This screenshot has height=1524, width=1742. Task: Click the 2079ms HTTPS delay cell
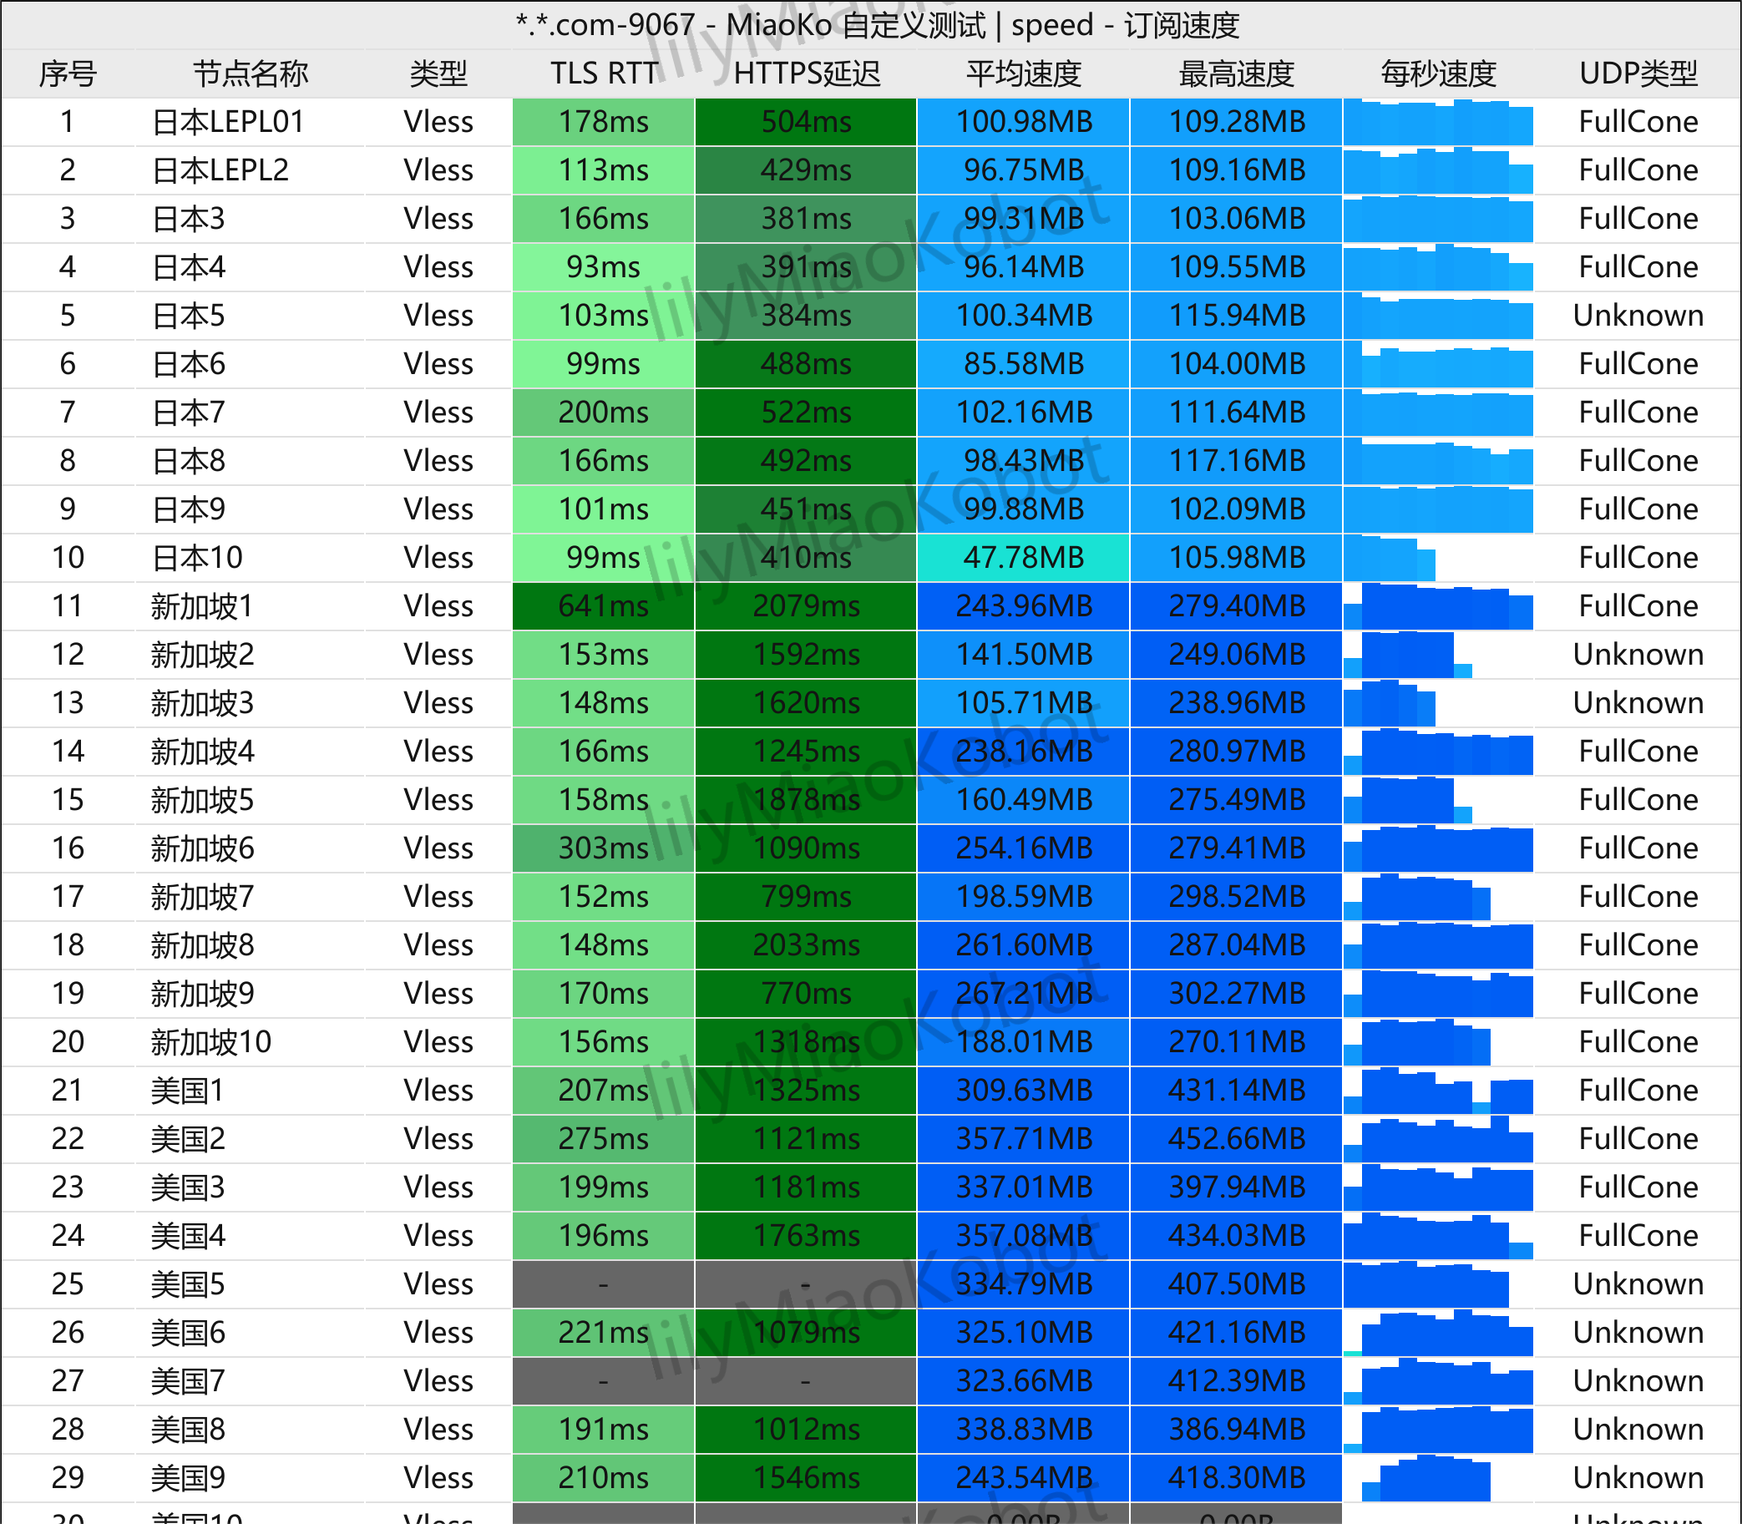[807, 606]
